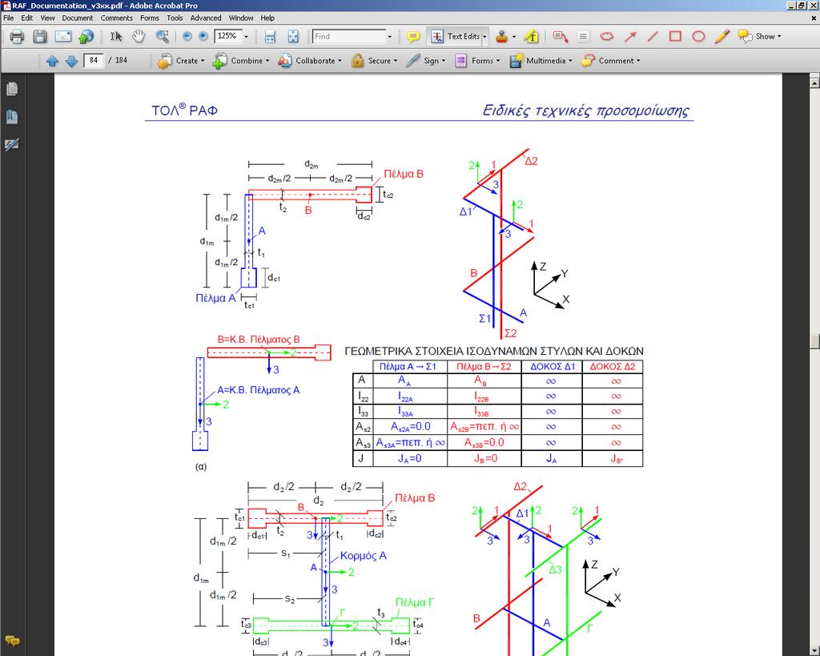Open the Advanced menu
The width and height of the screenshot is (820, 656).
(206, 18)
